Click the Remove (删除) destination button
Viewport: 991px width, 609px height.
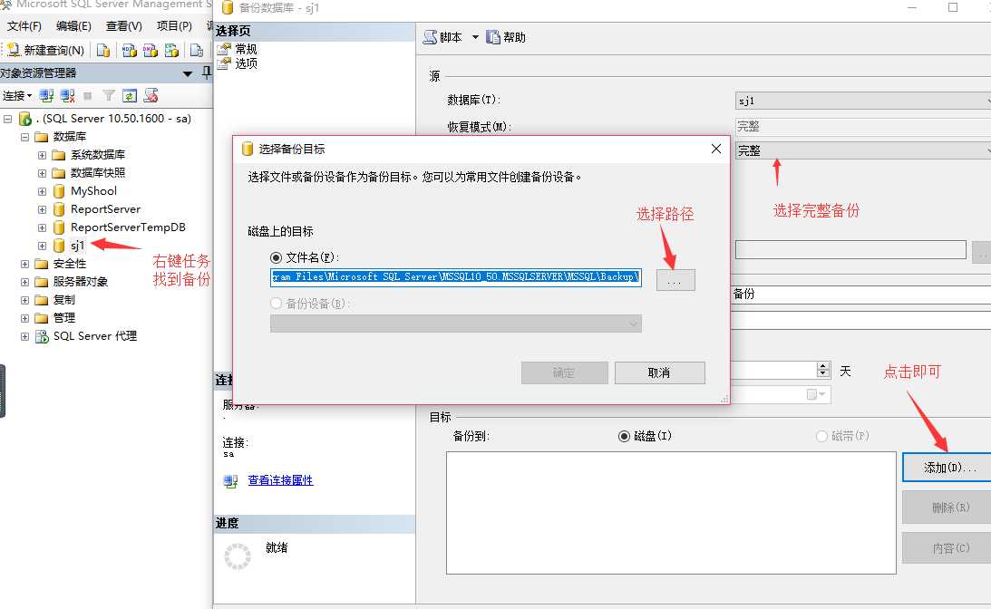point(947,507)
